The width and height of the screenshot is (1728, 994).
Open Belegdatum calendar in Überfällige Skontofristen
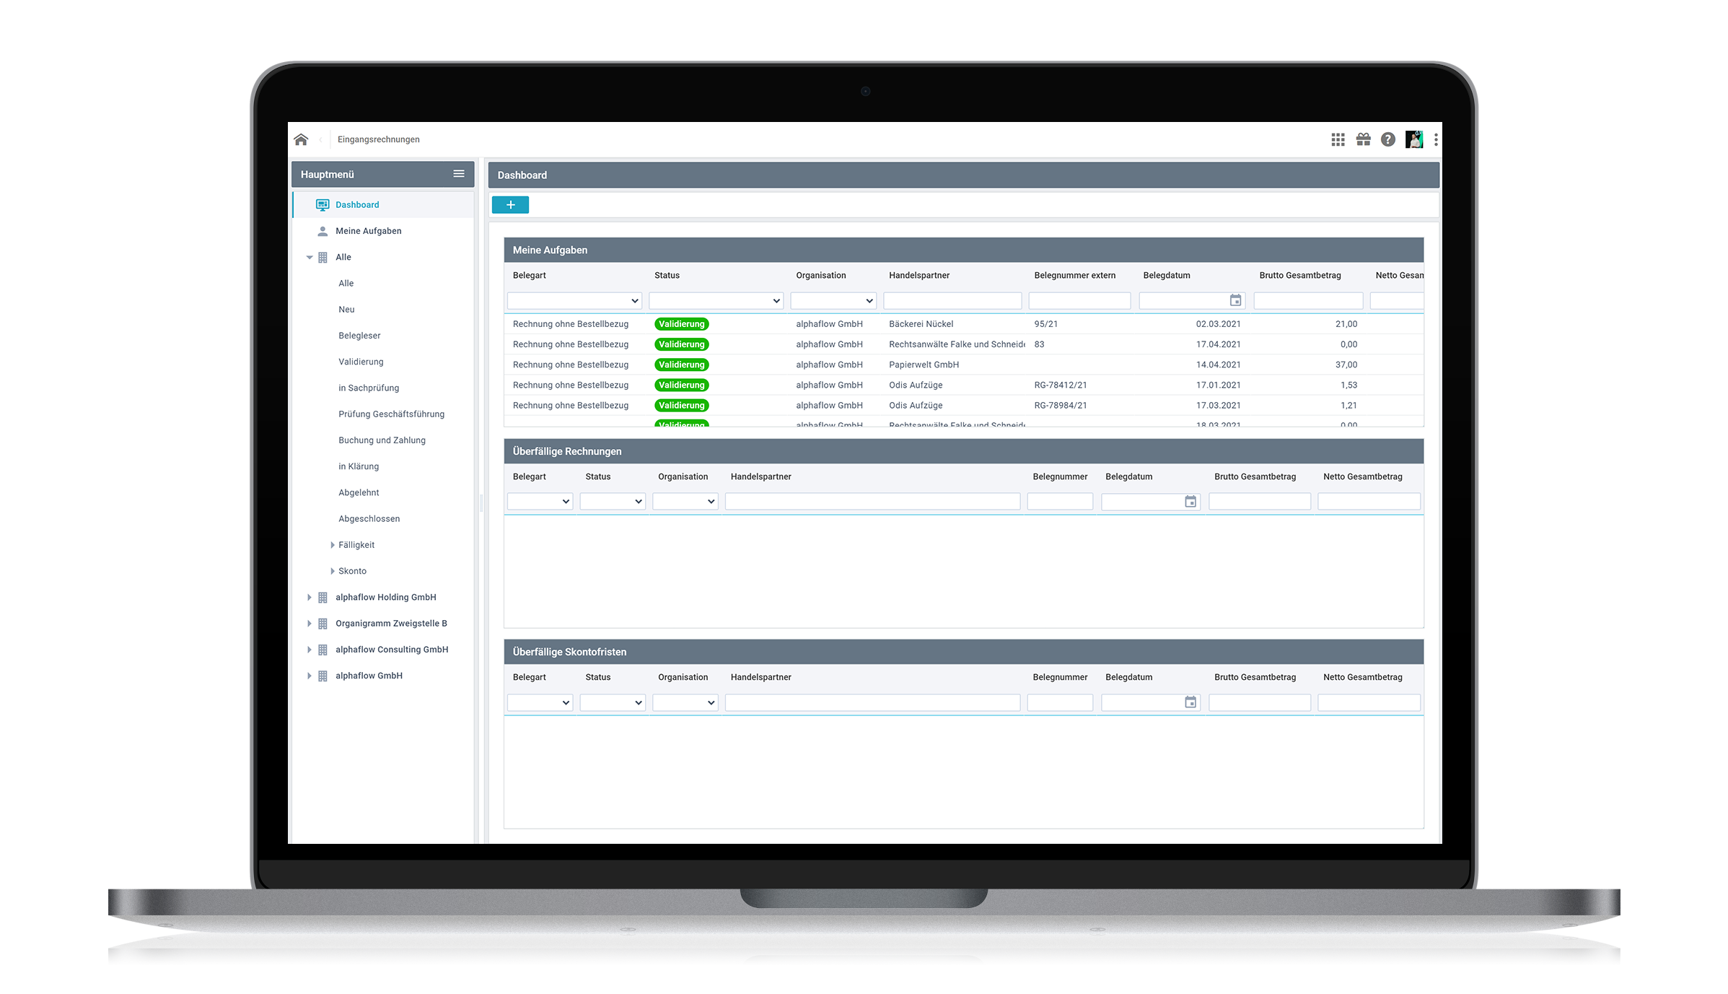[x=1190, y=702]
